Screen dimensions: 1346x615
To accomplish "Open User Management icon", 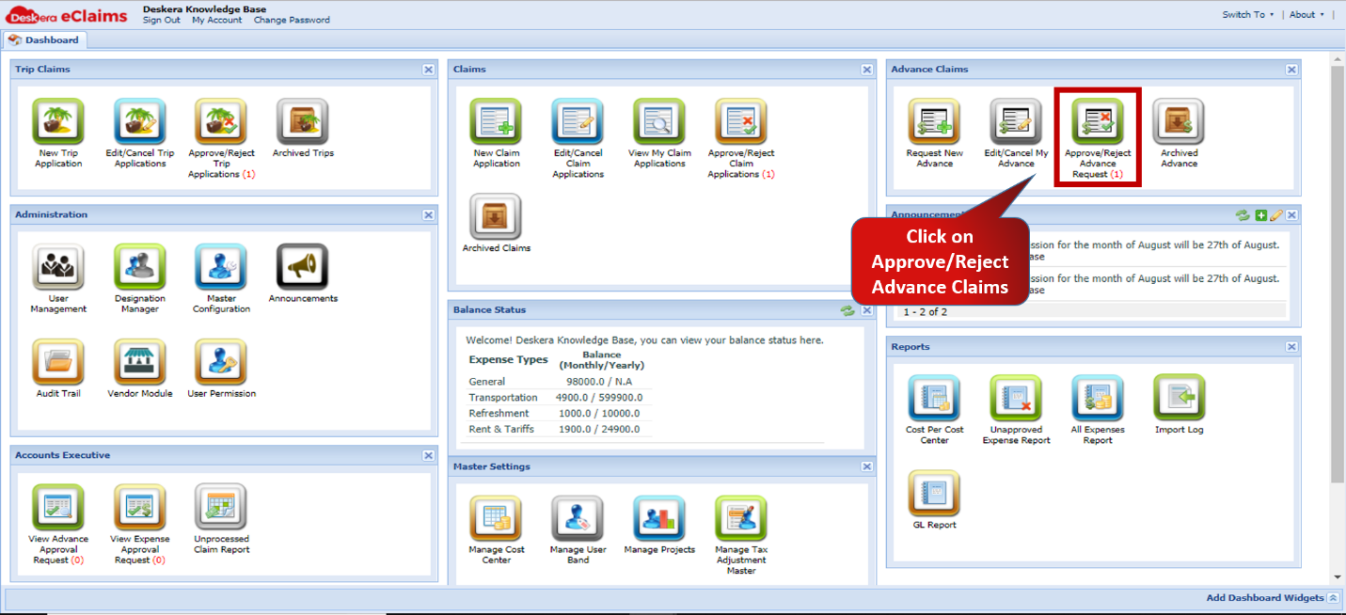I will 58,268.
